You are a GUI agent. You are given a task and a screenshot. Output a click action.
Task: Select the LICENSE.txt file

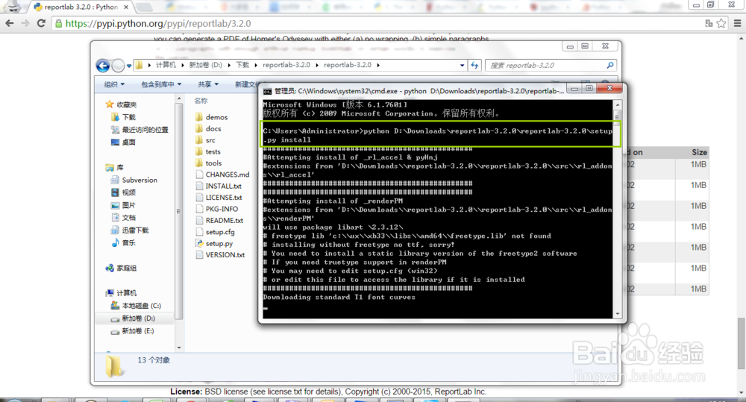219,198
